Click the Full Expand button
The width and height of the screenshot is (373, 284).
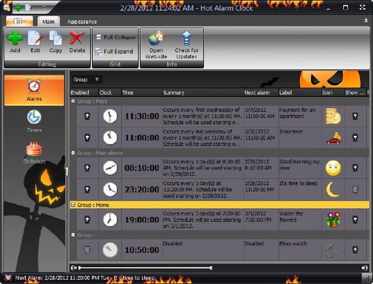tap(114, 52)
